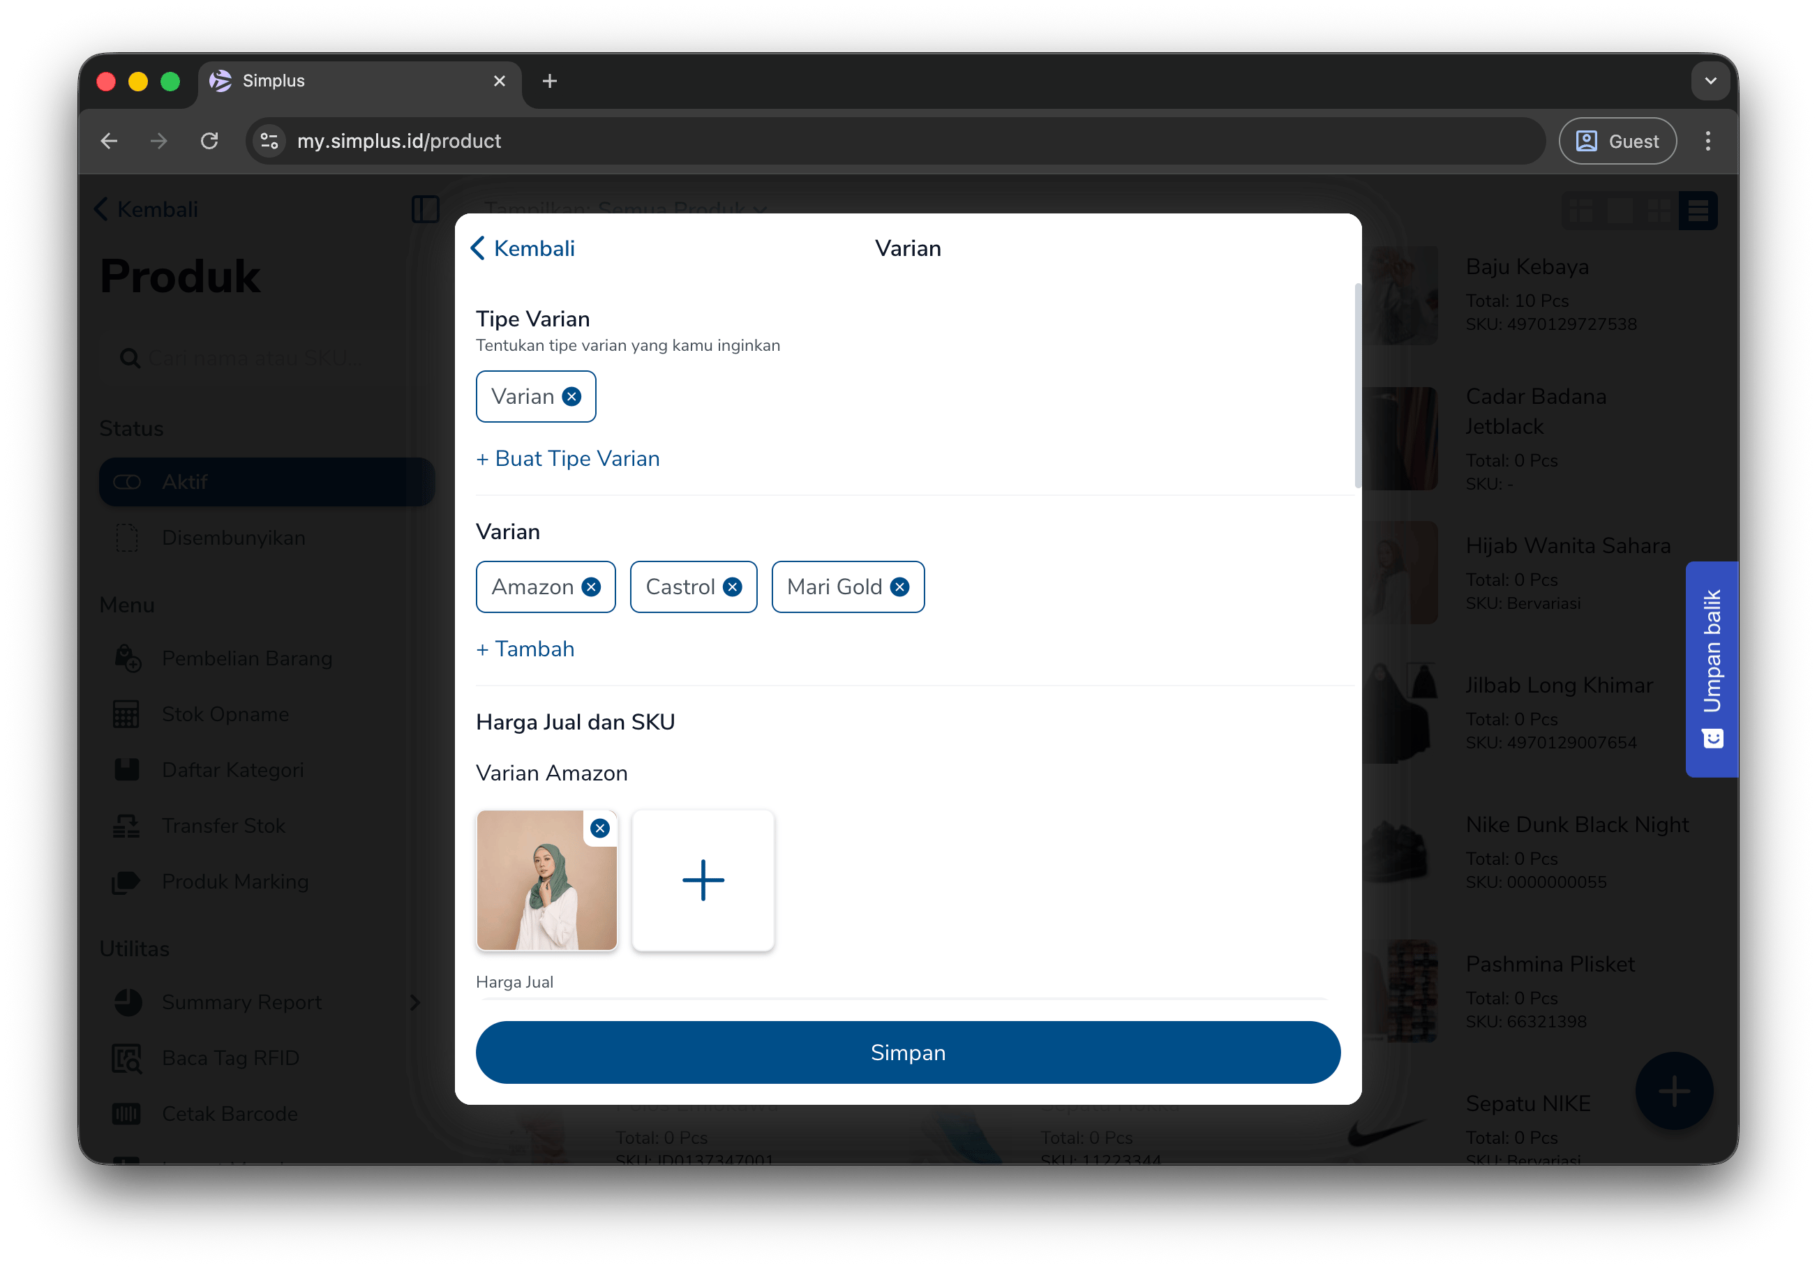Viewport: 1817px width, 1268px height.
Task: Open Summary Report utility
Action: [267, 1002]
